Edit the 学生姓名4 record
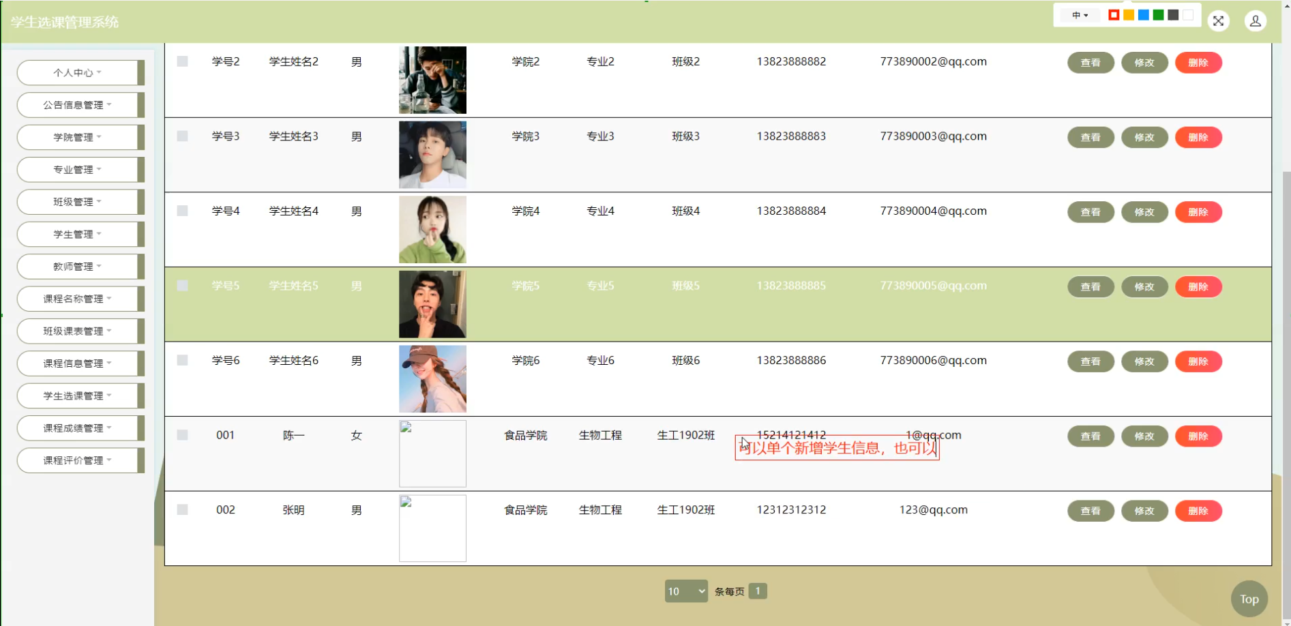The image size is (1291, 626). [x=1144, y=212]
